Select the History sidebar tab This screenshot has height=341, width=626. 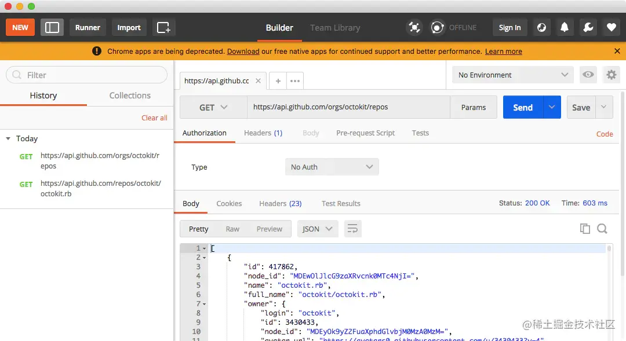point(43,96)
